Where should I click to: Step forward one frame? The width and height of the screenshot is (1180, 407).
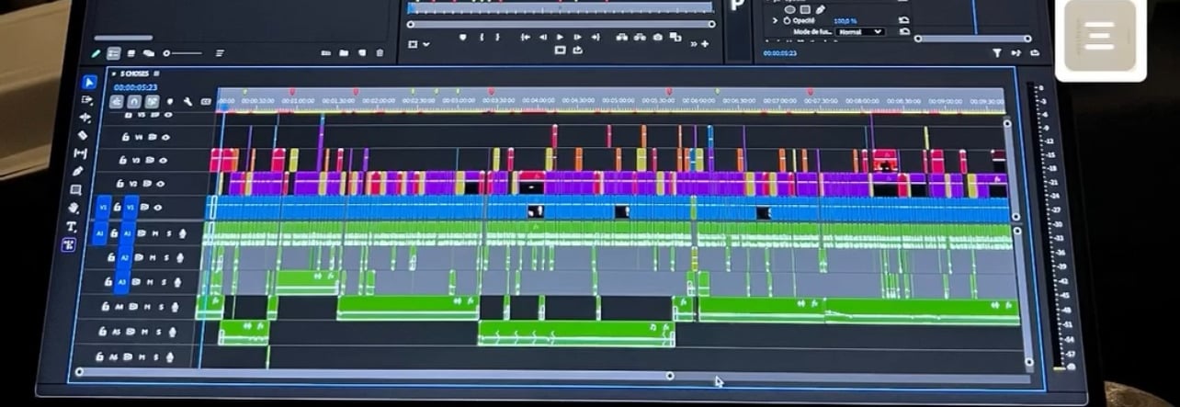click(577, 37)
